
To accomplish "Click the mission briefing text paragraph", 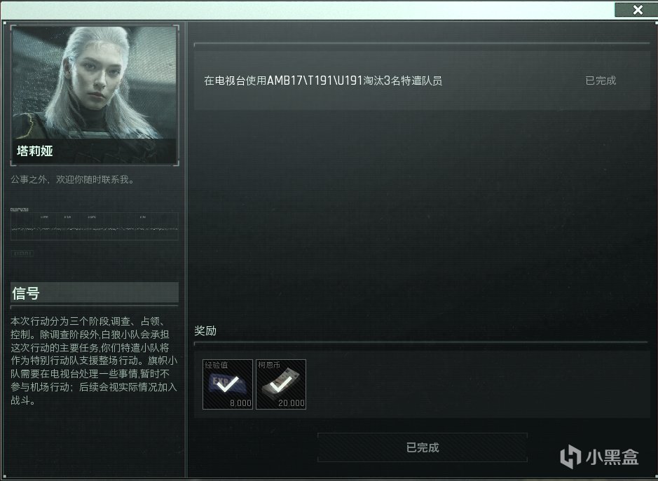I will pos(94,361).
